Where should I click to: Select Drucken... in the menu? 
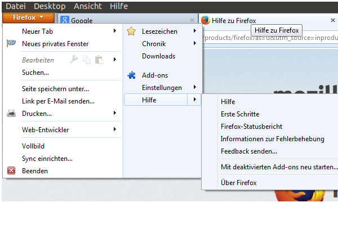(x=37, y=114)
